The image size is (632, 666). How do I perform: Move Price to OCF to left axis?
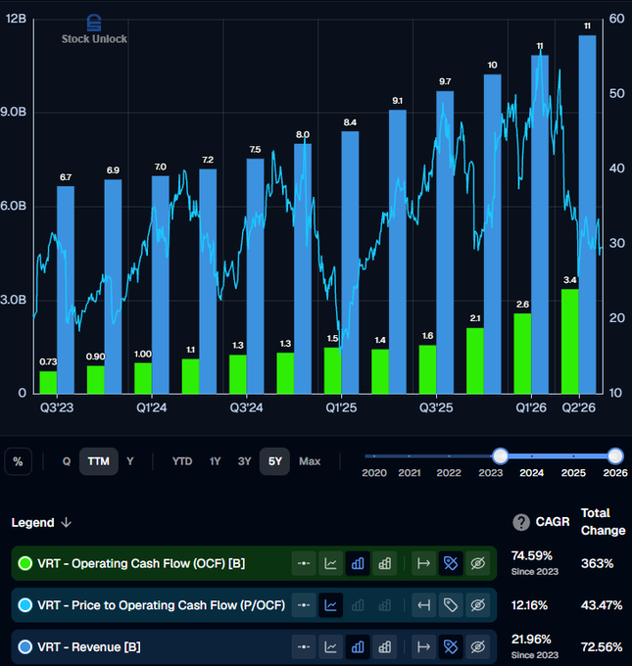pyautogui.click(x=423, y=605)
